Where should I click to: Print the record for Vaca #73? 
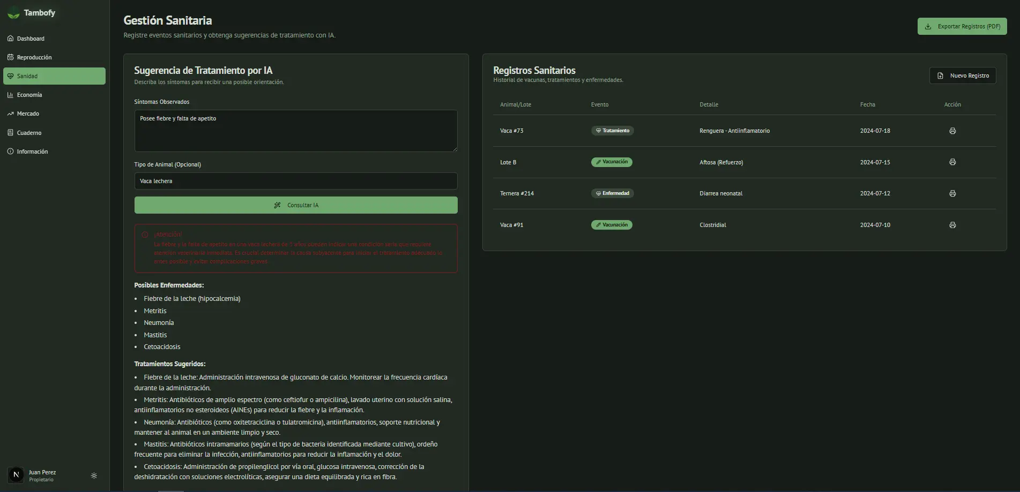coord(952,130)
